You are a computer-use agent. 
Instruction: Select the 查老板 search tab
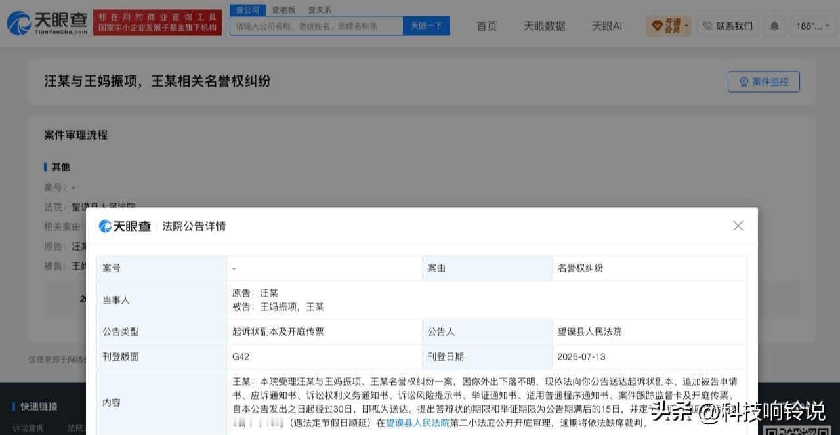tap(283, 10)
